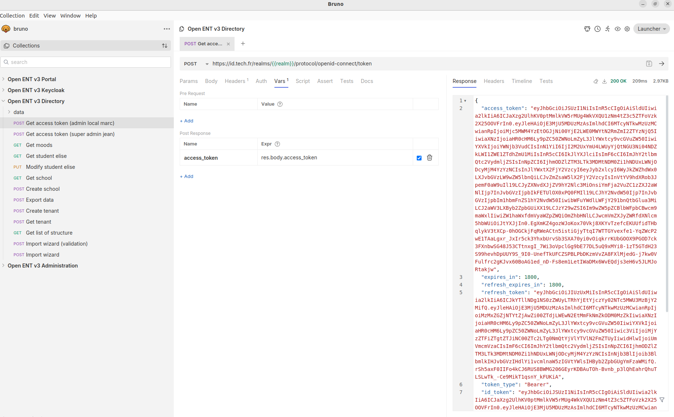
Task: Switch to the request Headers tab
Action: 237,81
